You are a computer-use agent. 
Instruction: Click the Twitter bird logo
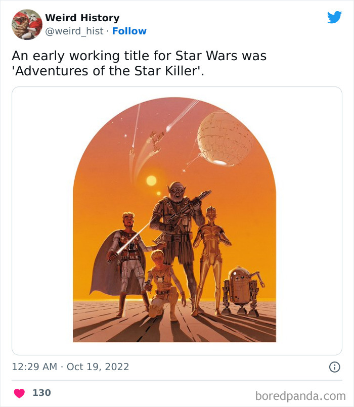click(x=334, y=18)
